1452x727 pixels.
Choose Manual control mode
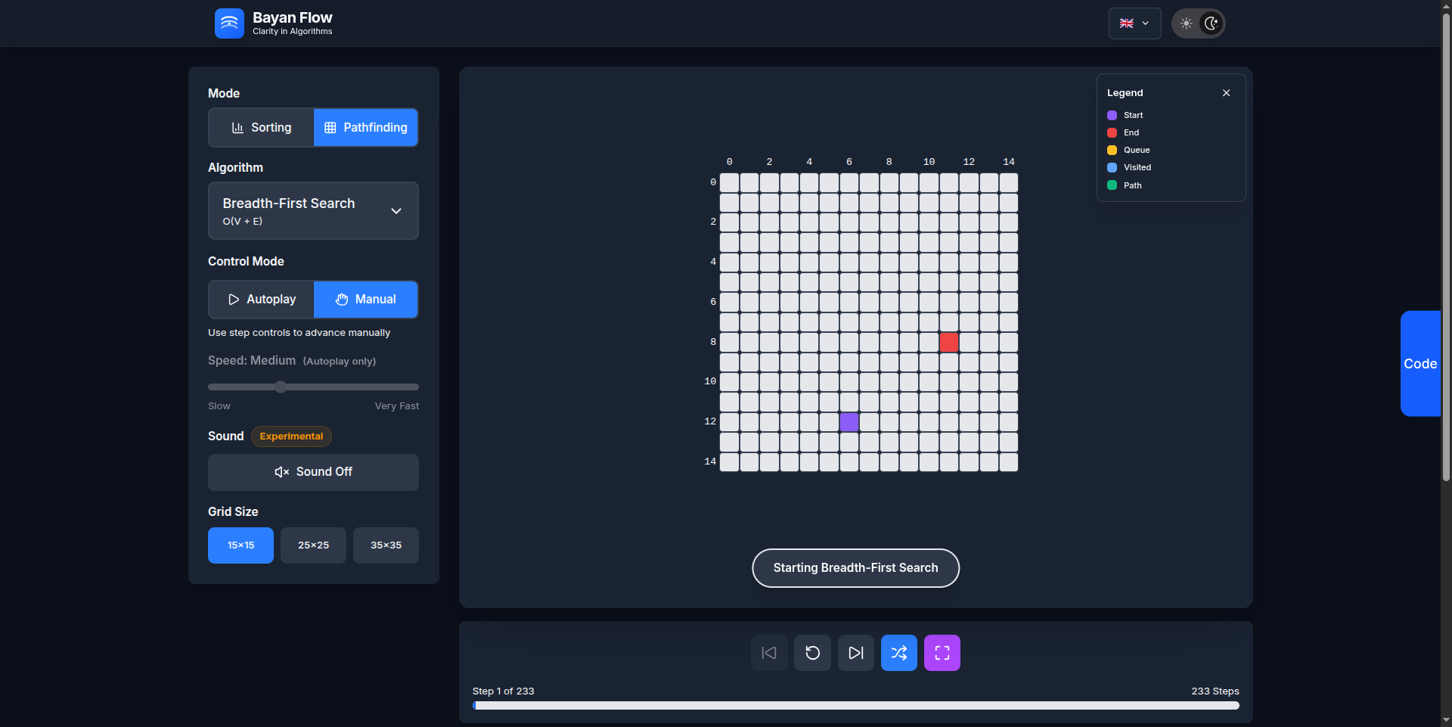(366, 300)
